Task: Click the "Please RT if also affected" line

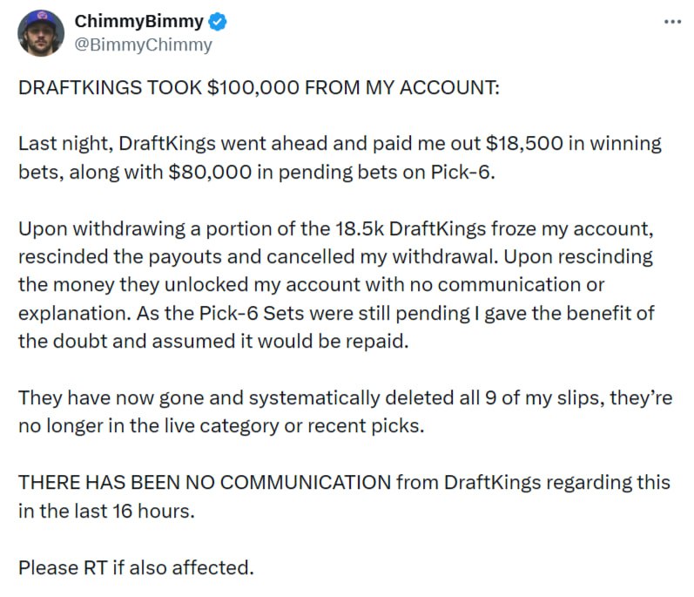Action: (136, 567)
